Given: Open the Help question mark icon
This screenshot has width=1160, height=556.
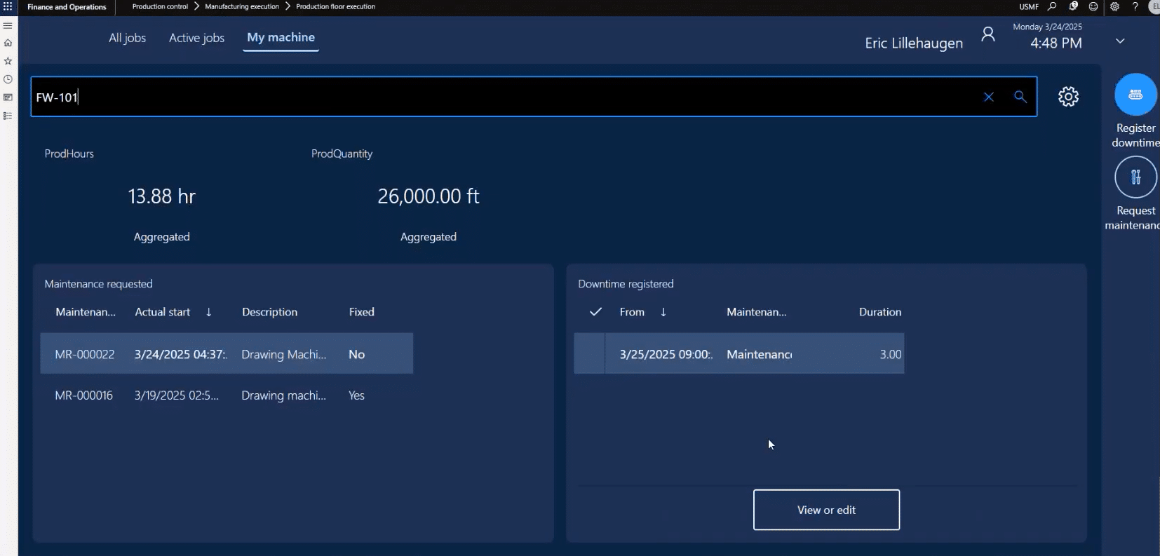Looking at the screenshot, I should (1135, 7).
